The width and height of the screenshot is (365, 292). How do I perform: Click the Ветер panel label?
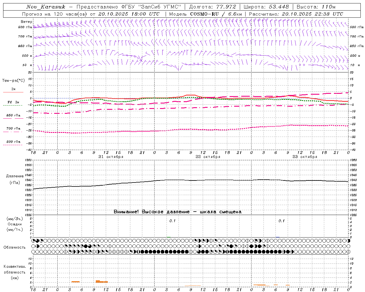tap(27, 22)
